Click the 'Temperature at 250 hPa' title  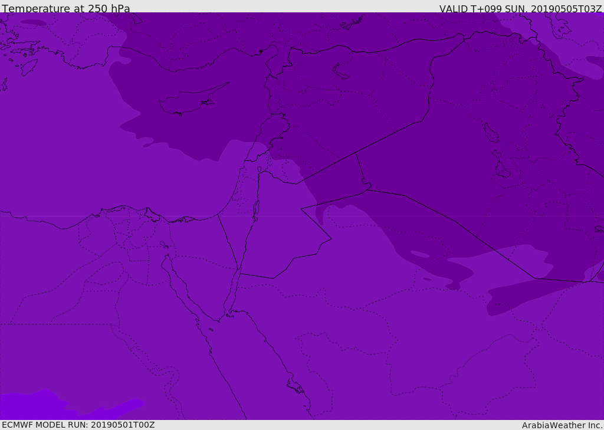click(x=66, y=9)
